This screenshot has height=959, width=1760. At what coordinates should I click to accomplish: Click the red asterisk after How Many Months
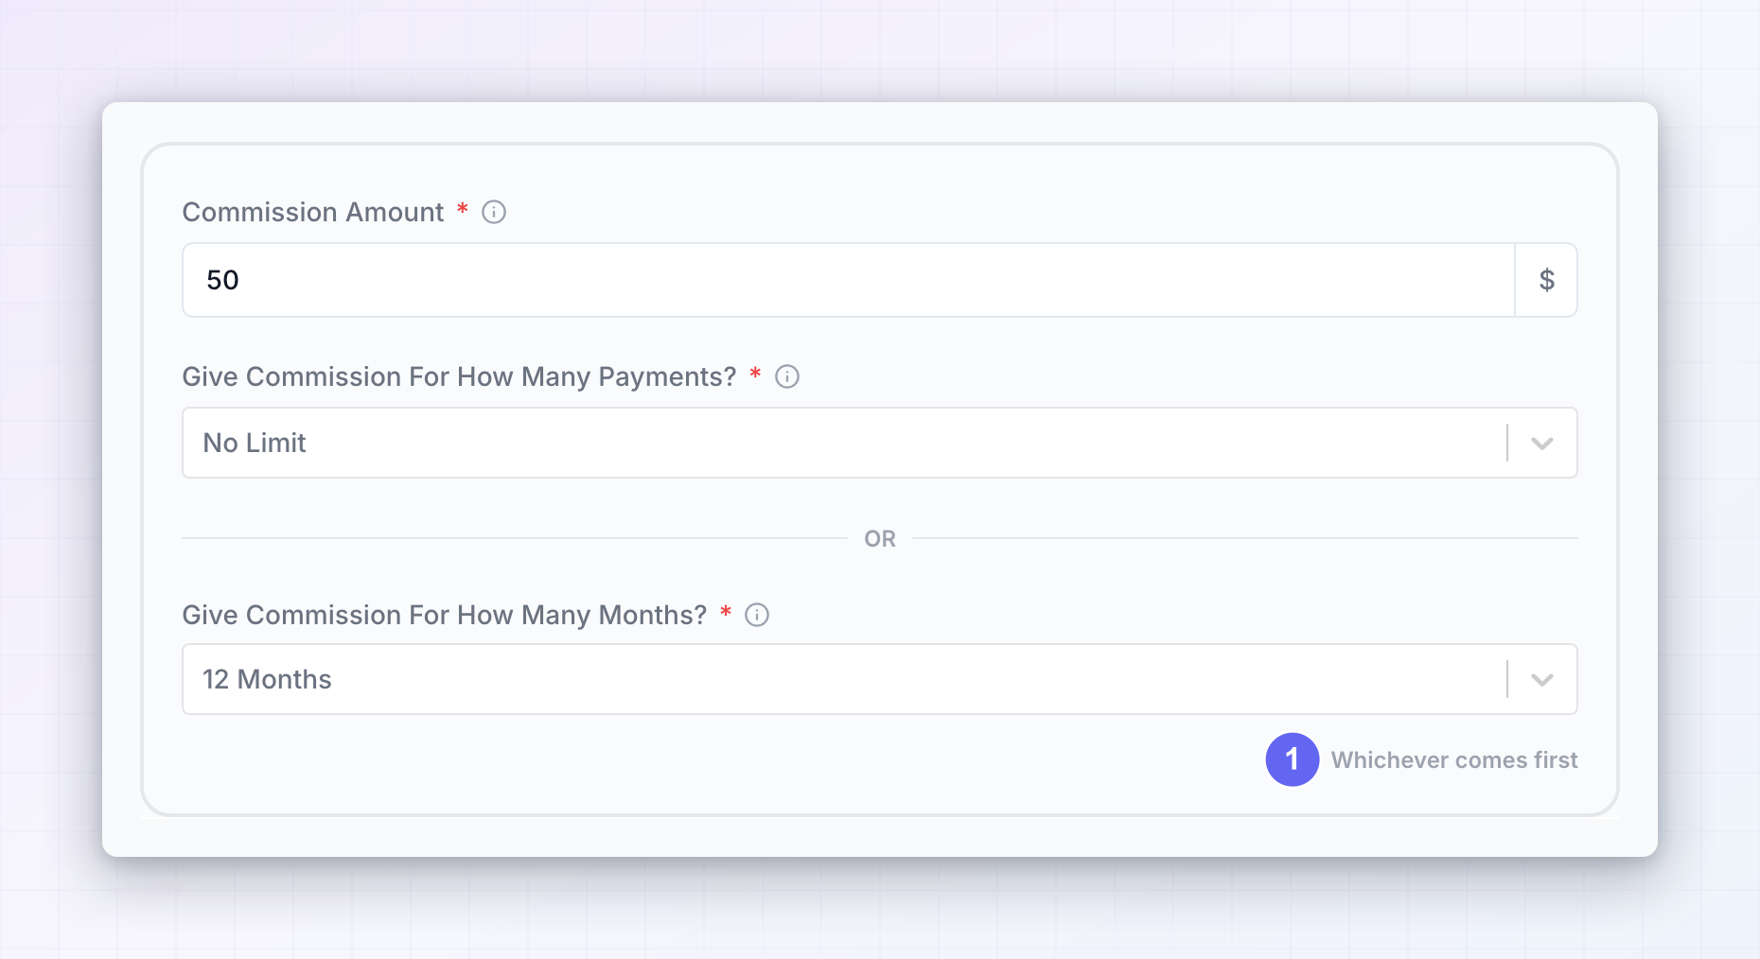point(726,611)
